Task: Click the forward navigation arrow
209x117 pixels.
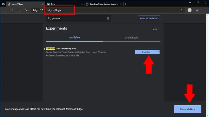Action: (12, 10)
